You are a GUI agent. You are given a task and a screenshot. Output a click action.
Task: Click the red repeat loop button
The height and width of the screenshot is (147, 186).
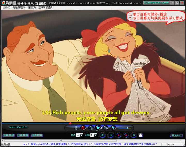coord(83,128)
